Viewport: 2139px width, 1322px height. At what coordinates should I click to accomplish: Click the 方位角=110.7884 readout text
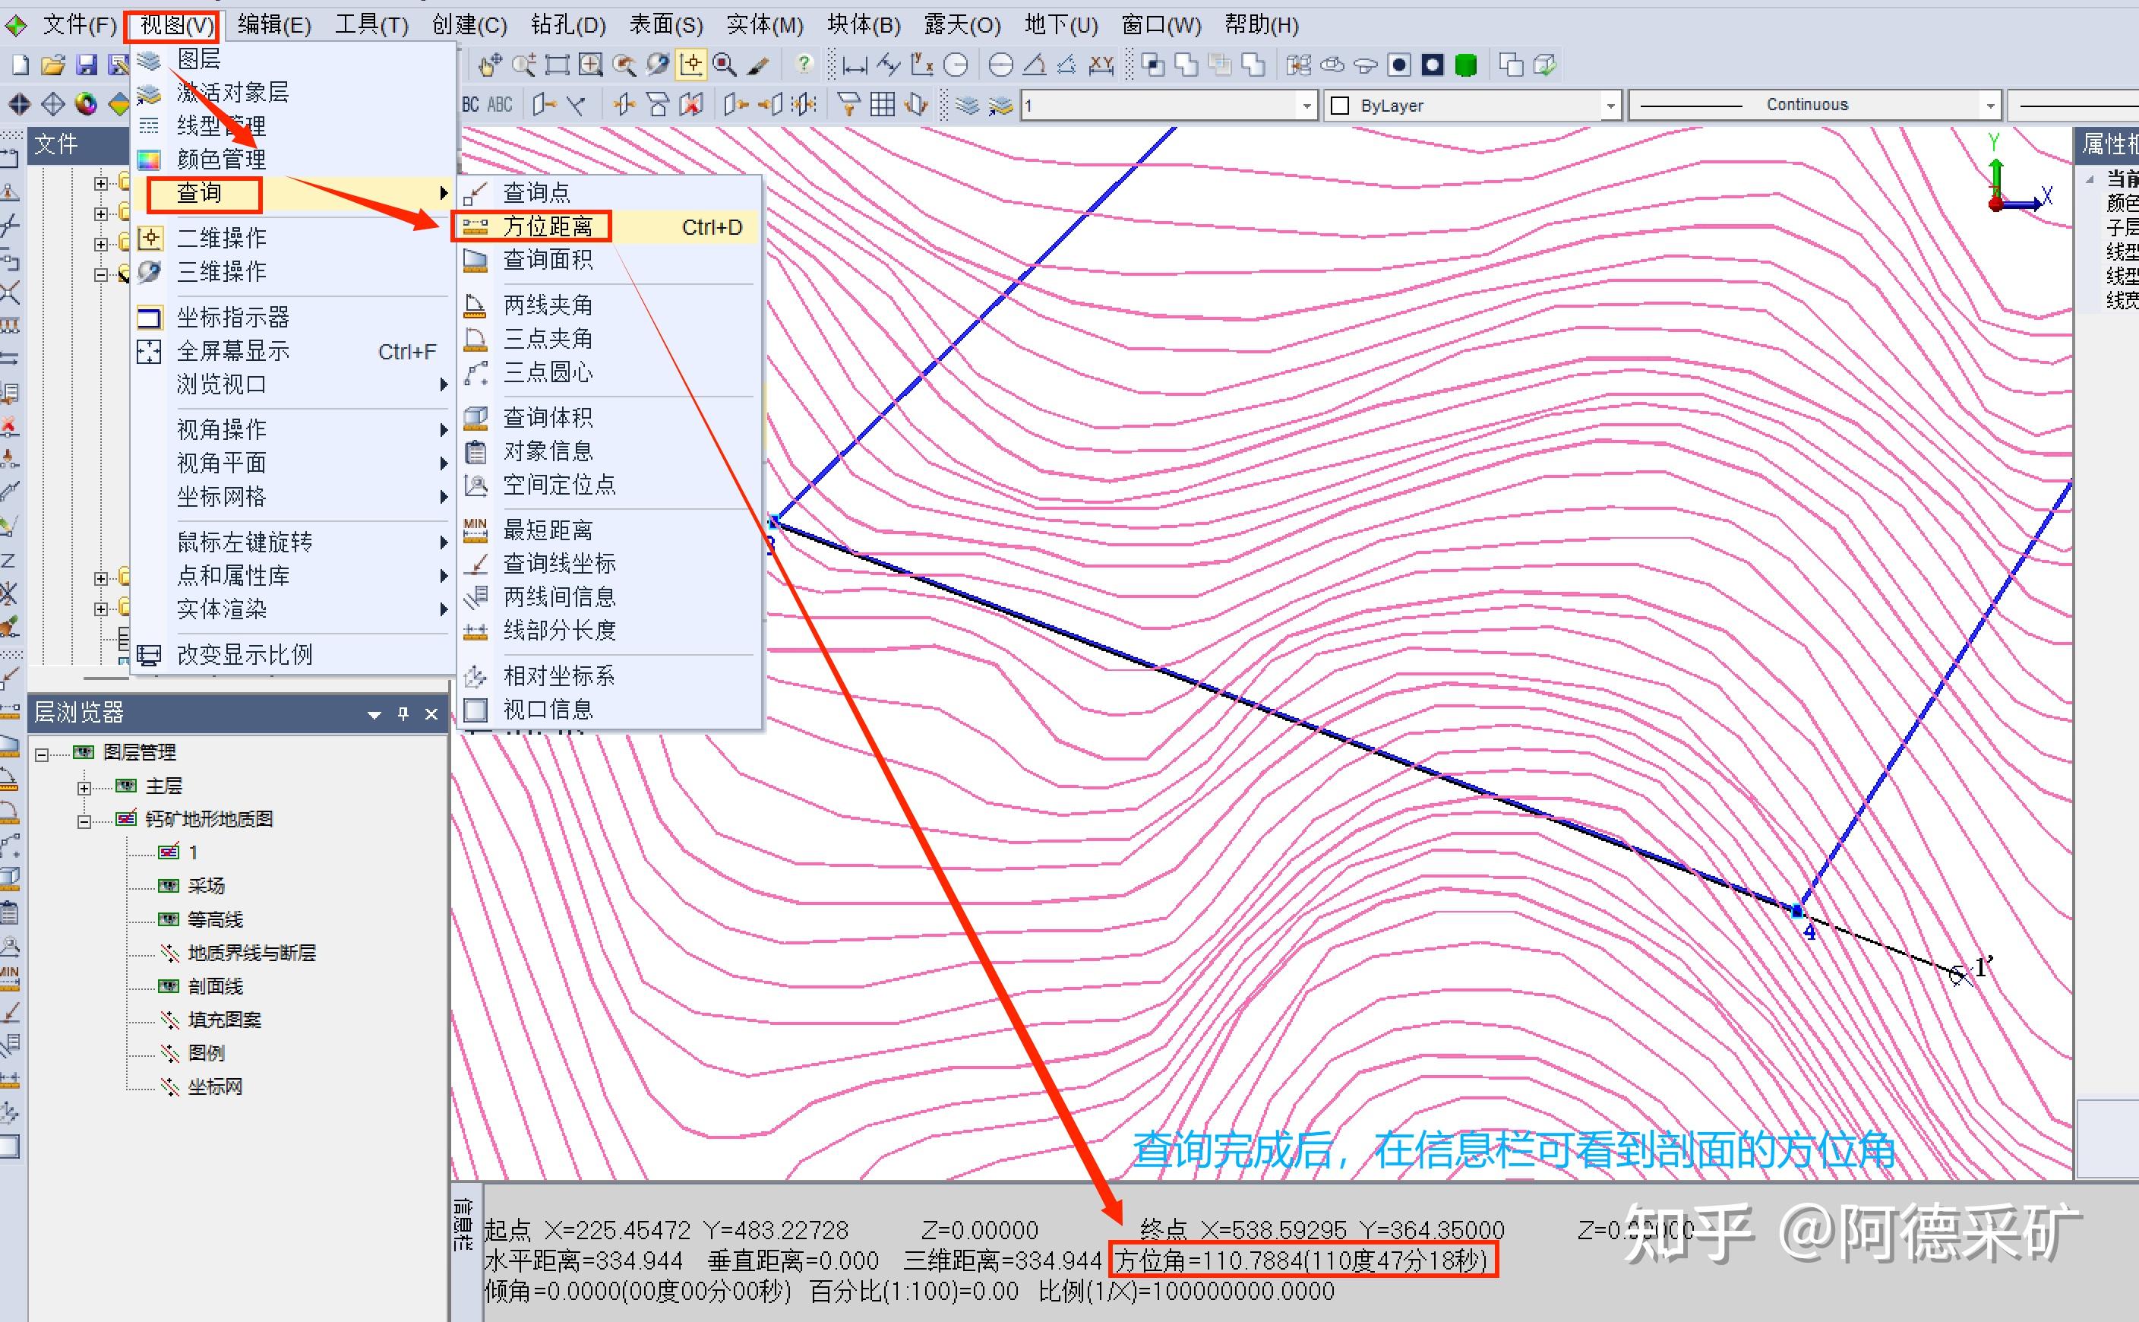1302,1260
